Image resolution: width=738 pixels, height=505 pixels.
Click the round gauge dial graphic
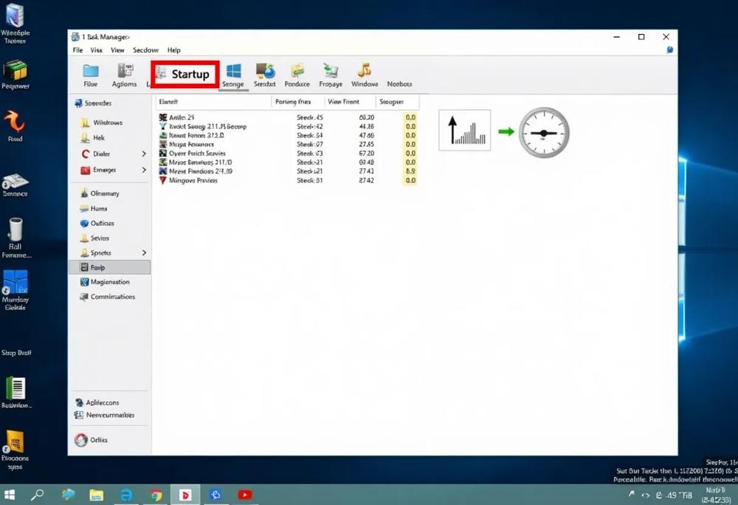click(544, 133)
